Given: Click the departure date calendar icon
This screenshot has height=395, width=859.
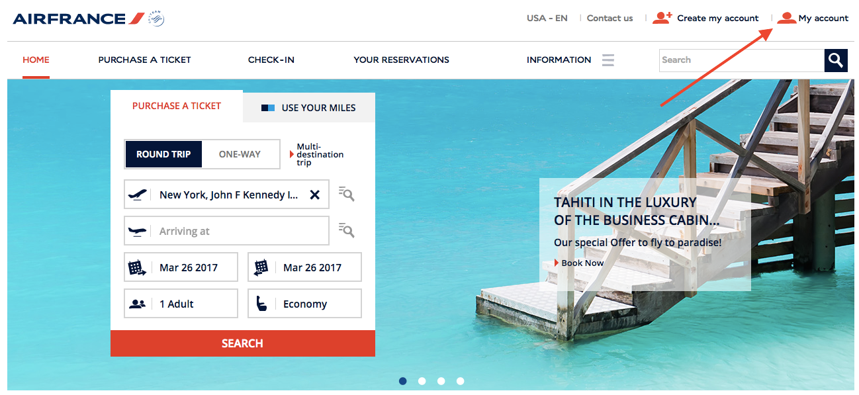Looking at the screenshot, I should pos(137,267).
